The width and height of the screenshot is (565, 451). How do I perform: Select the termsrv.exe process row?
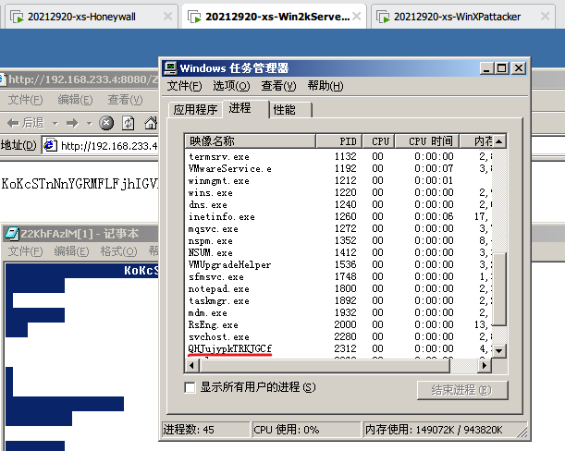(x=338, y=156)
